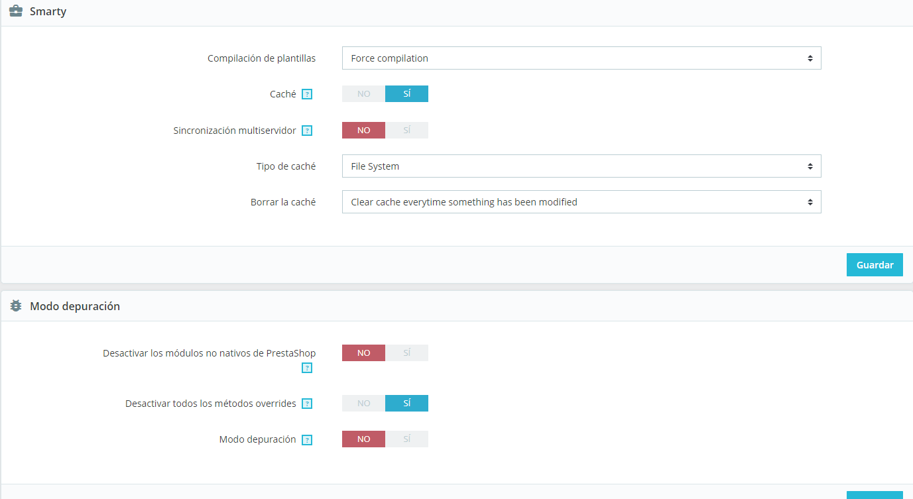
Task: Click the Sincronización multiservidor label
Action: coord(235,131)
